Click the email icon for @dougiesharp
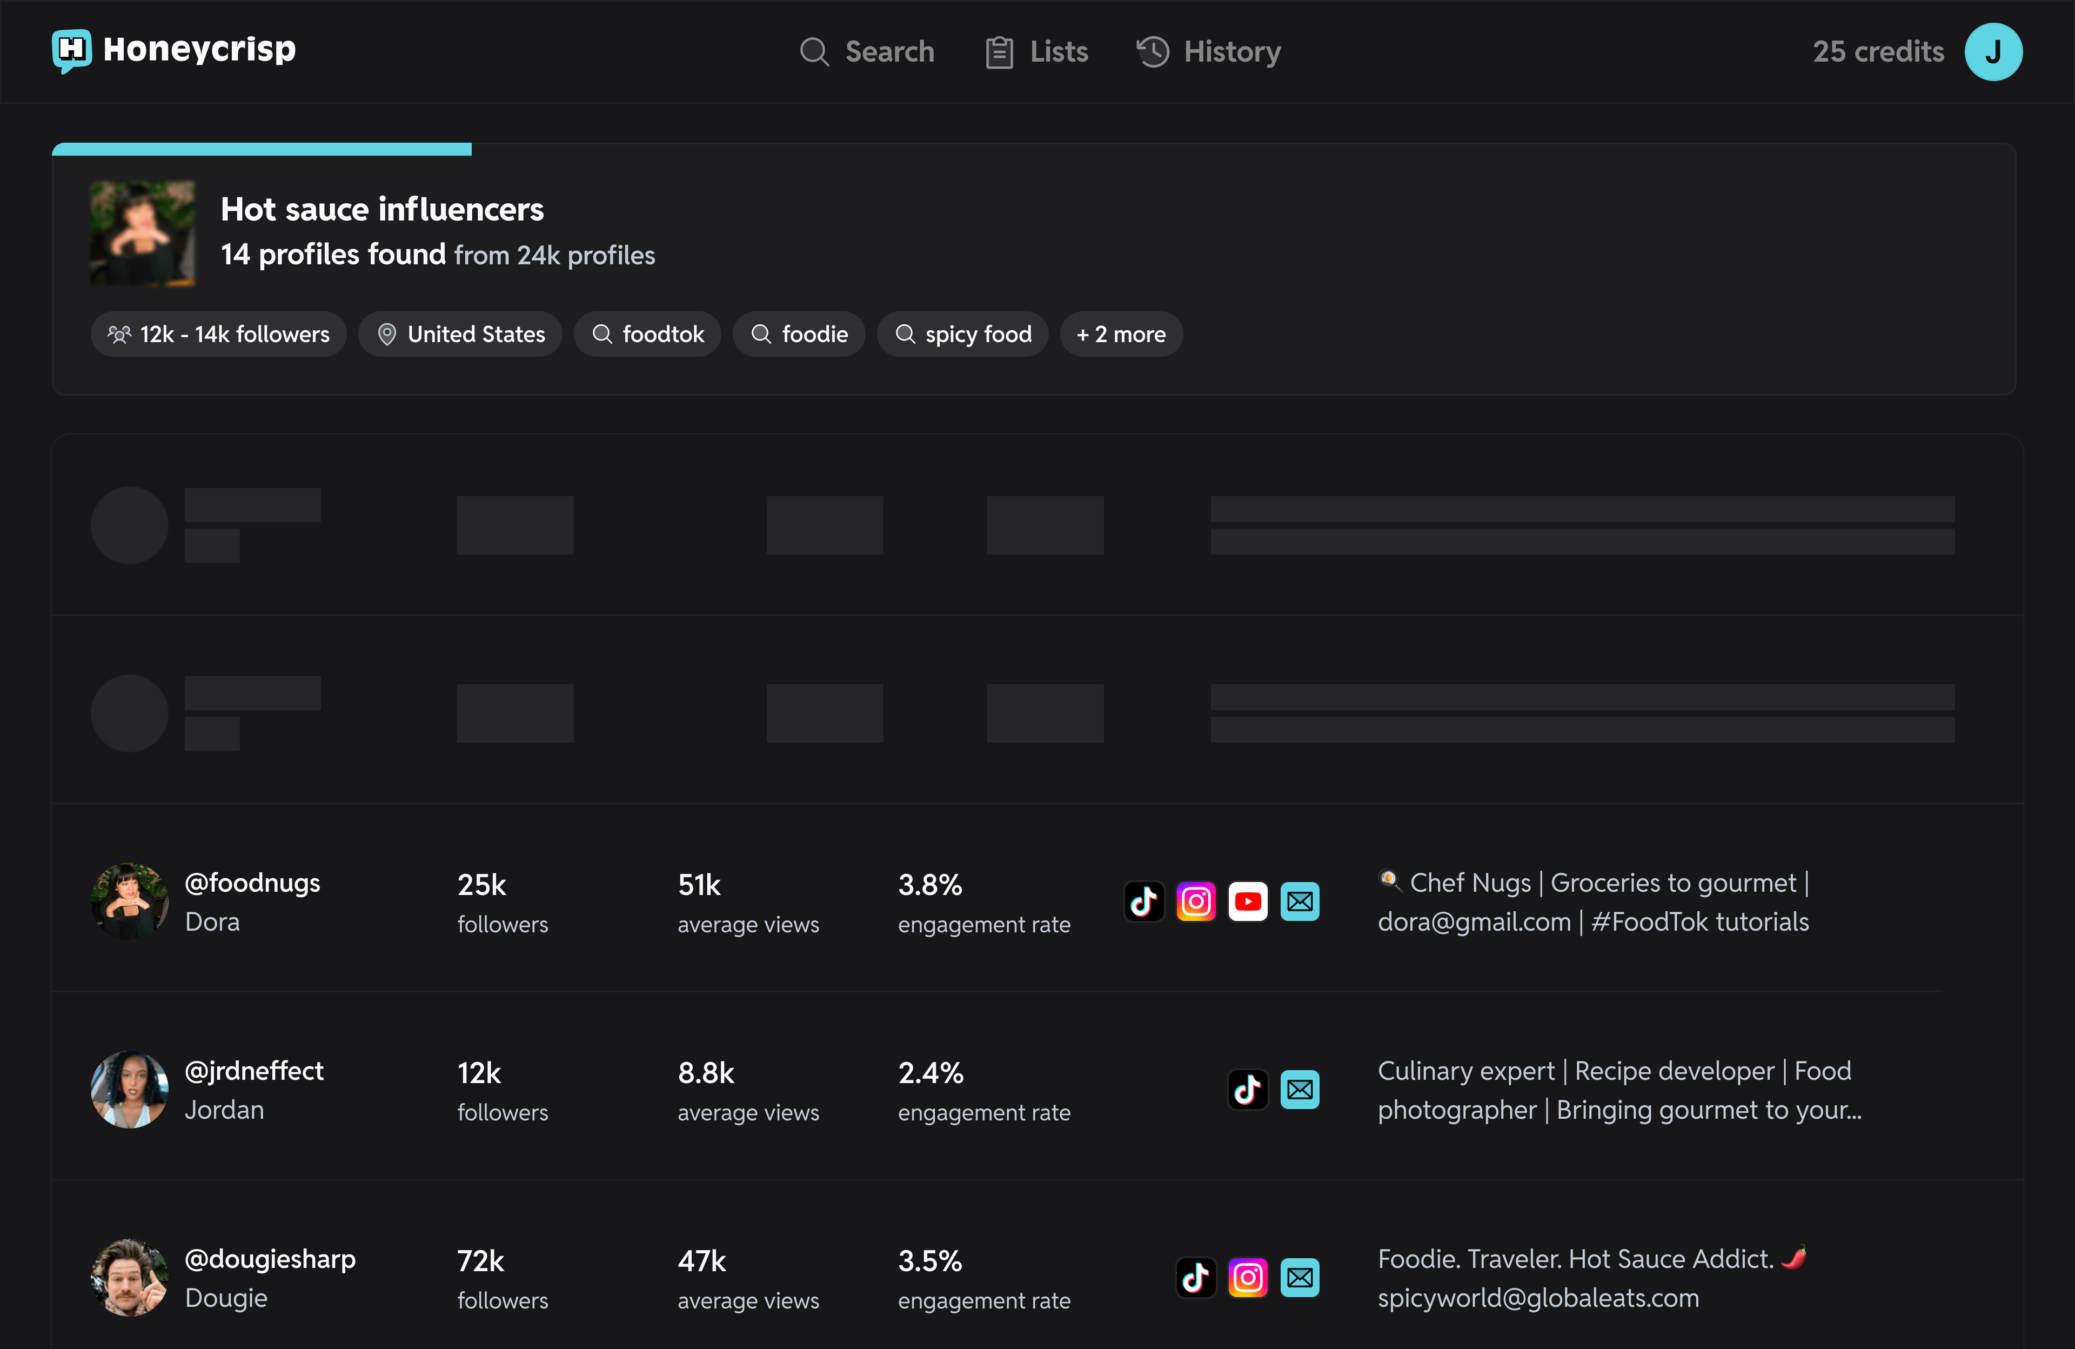The width and height of the screenshot is (2075, 1349). point(1300,1278)
